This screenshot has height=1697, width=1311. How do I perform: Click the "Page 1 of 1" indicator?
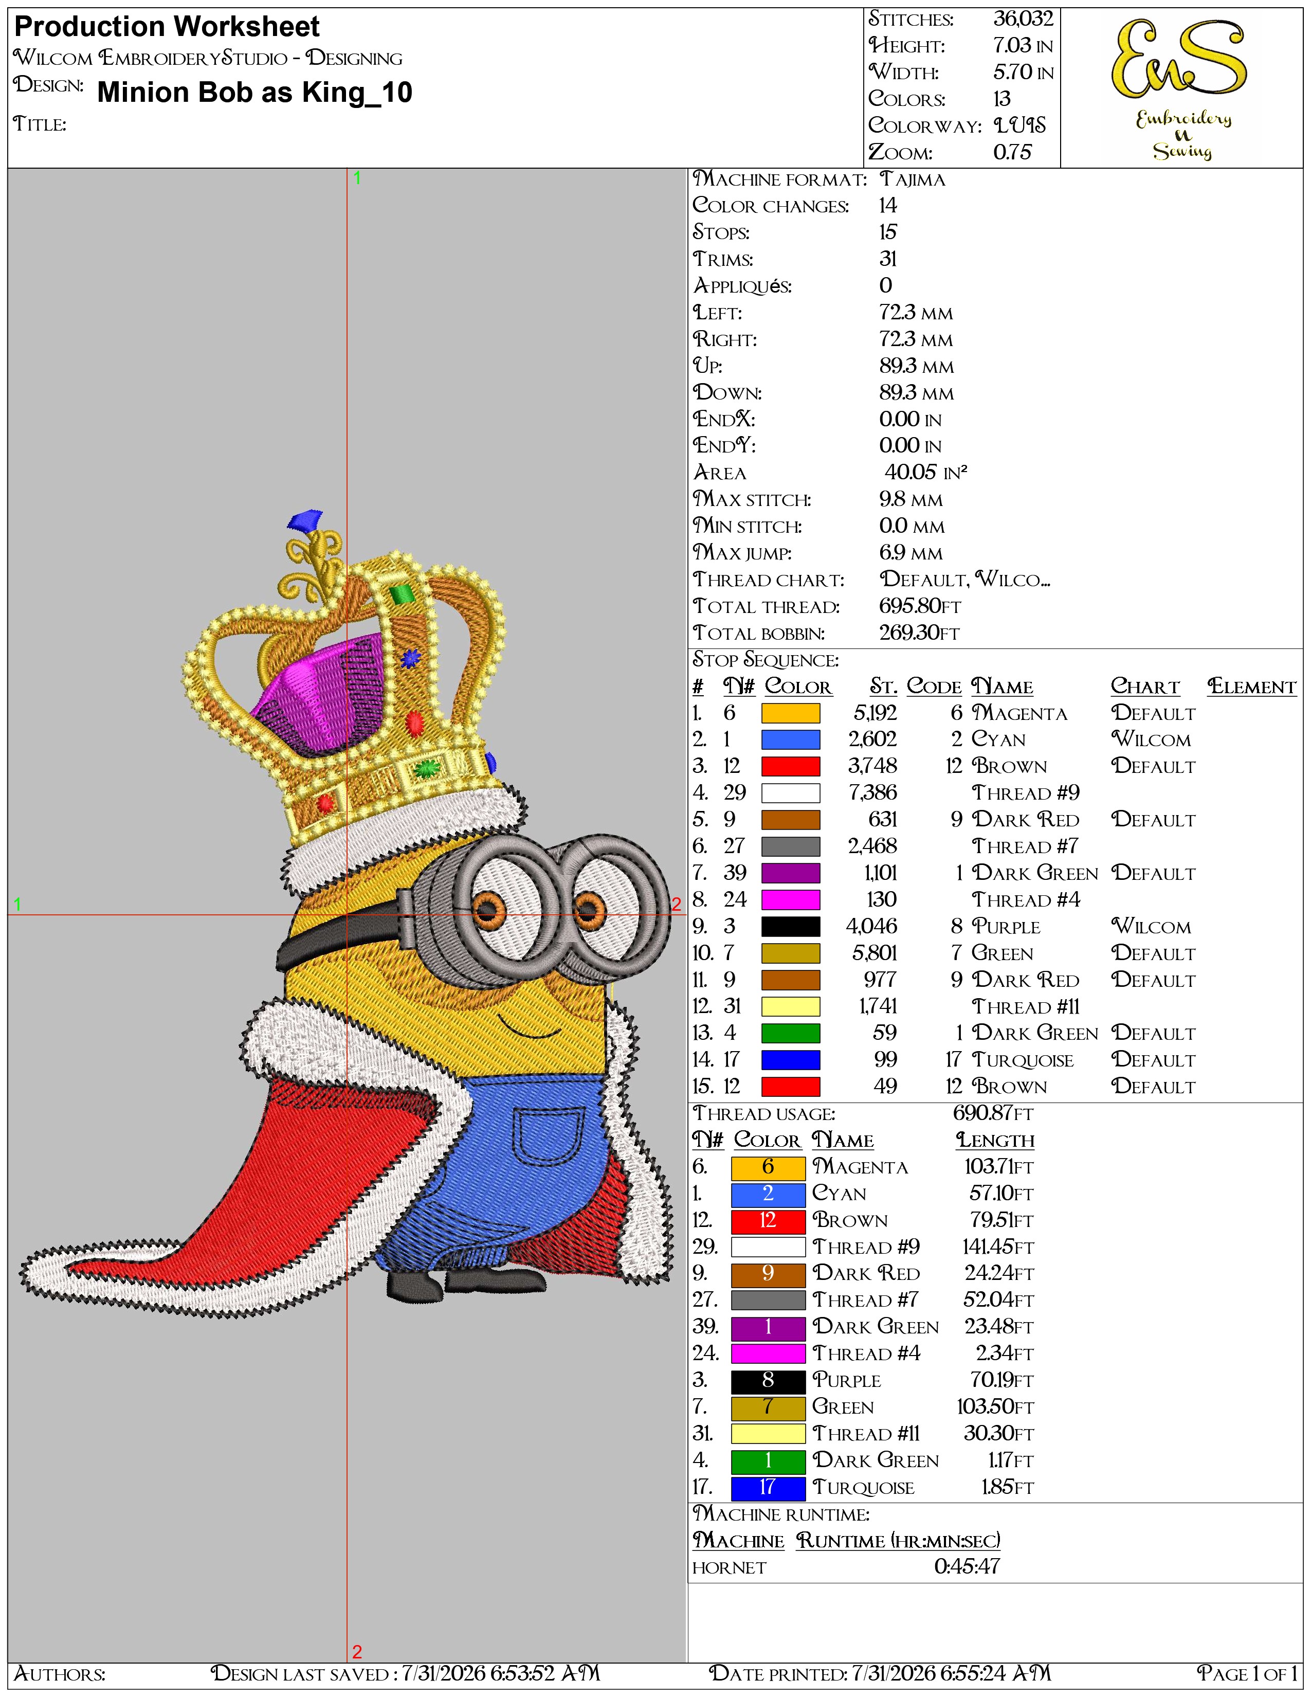pyautogui.click(x=1247, y=1674)
